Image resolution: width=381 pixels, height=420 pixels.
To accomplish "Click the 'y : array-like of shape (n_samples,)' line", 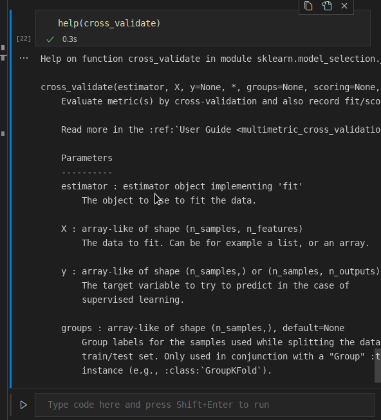I will [221, 271].
